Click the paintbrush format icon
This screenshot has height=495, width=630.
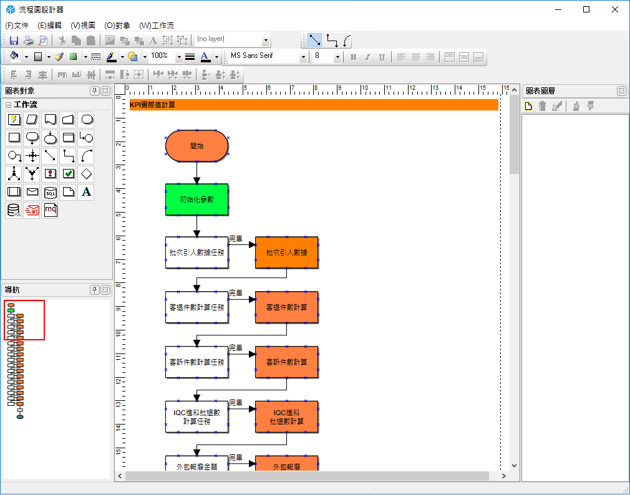point(59,57)
